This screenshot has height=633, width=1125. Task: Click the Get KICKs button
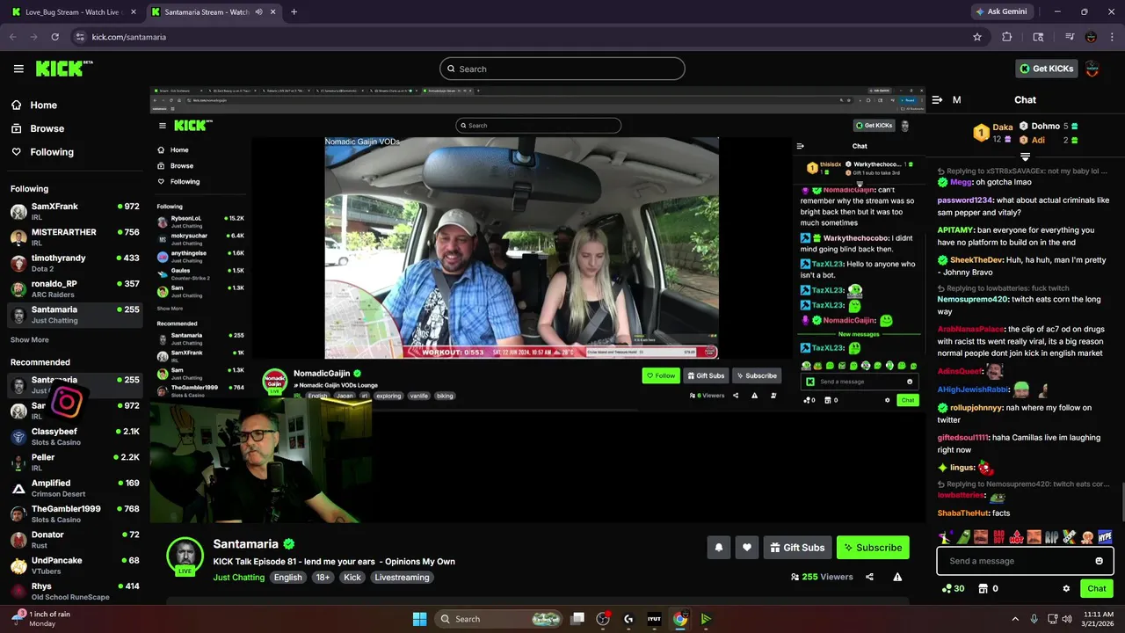pos(1046,69)
